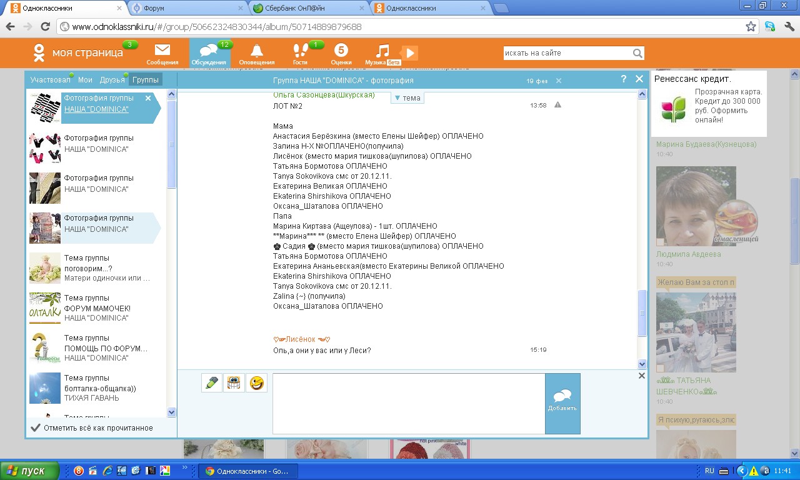Click the help question mark icon
This screenshot has width=800, height=480.
tap(623, 79)
